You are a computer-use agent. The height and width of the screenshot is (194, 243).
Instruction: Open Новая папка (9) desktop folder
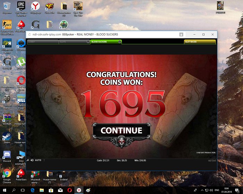point(64,9)
